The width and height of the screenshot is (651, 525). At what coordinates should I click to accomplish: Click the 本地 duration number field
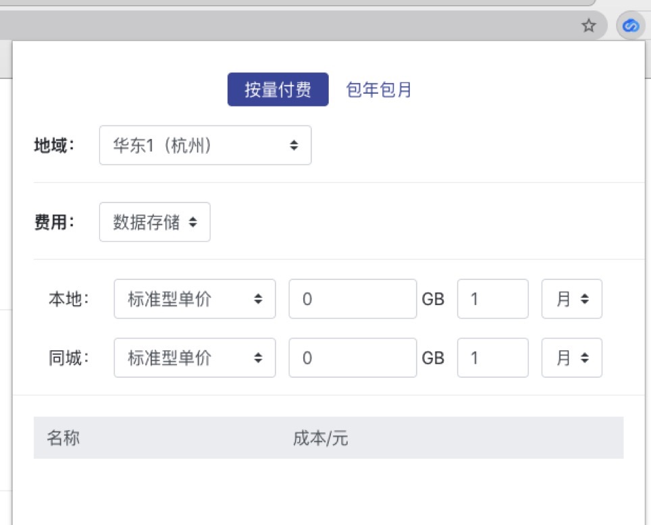coord(493,299)
